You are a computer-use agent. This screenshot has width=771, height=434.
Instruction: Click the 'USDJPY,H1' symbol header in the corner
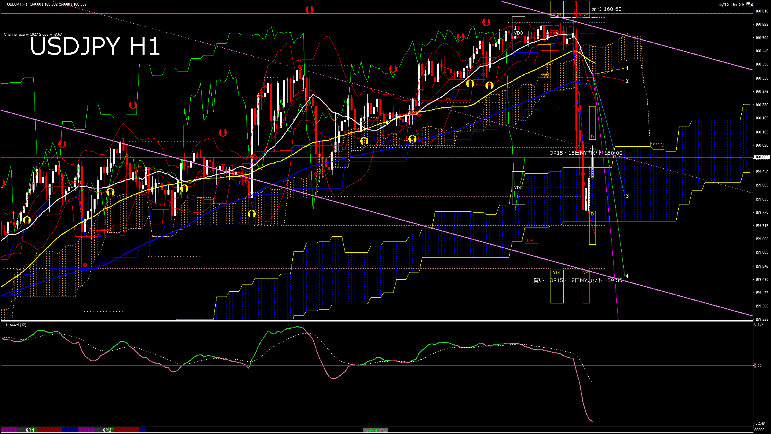[x=17, y=4]
